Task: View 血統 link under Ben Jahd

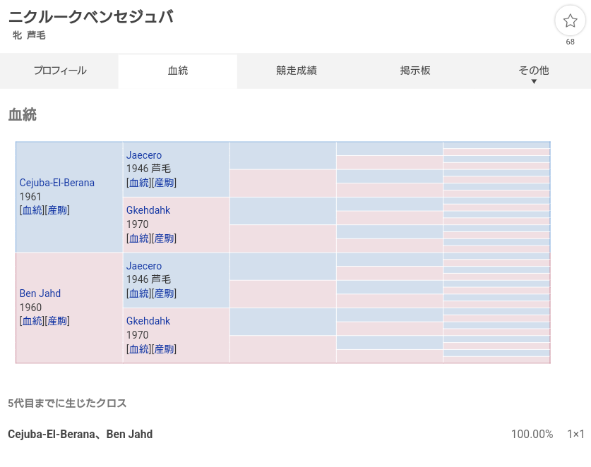Action: click(x=32, y=321)
